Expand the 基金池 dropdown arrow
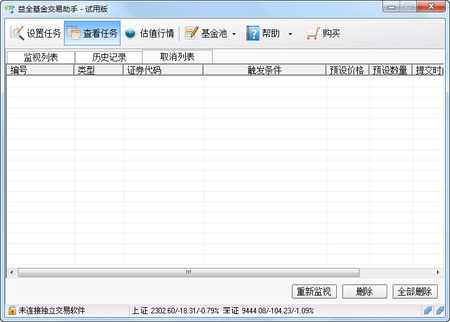Image resolution: width=450 pixels, height=322 pixels. point(234,34)
